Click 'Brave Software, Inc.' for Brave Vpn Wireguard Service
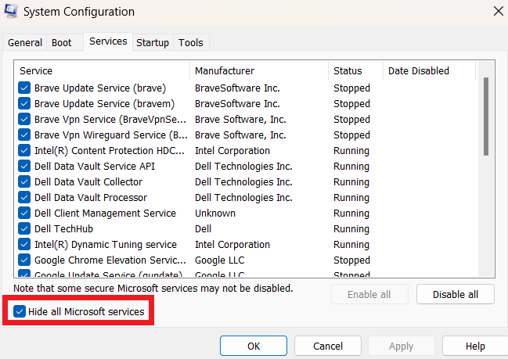This screenshot has height=359, width=508. [x=241, y=135]
